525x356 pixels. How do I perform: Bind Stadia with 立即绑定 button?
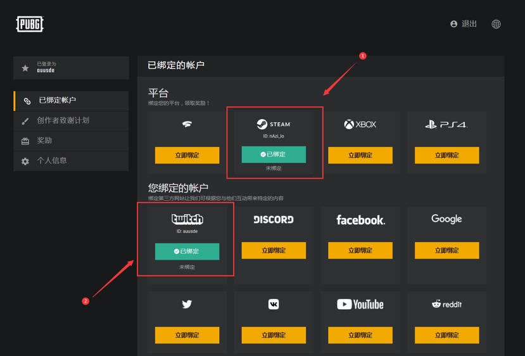click(187, 155)
